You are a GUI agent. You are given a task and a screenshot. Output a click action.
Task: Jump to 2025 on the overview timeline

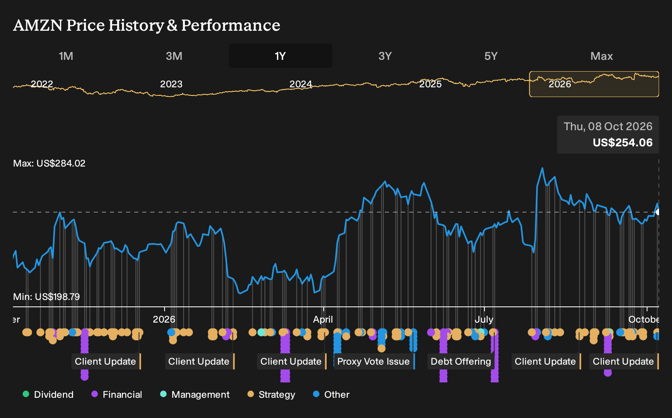(431, 84)
